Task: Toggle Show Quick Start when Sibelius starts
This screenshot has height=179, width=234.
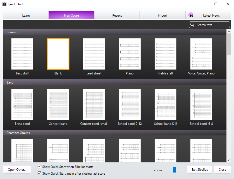Action: coord(39,167)
